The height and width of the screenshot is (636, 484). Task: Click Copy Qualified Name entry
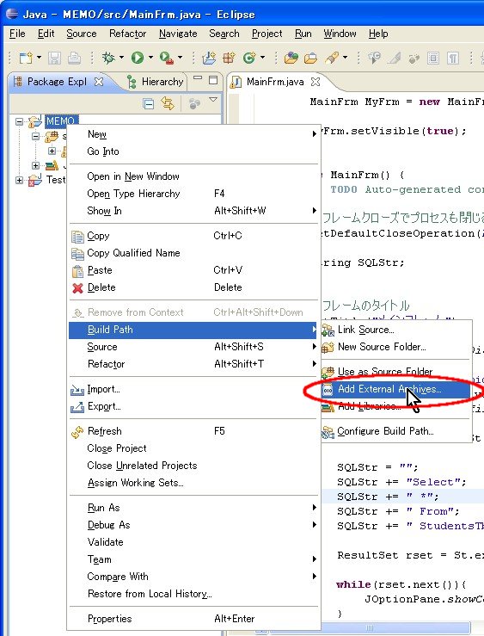(193, 253)
